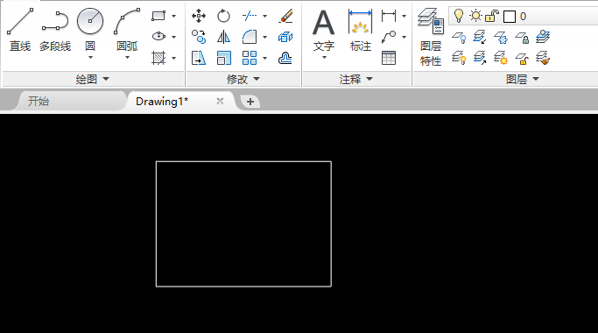Open the Linear dimension dropdown arrow

(404, 17)
